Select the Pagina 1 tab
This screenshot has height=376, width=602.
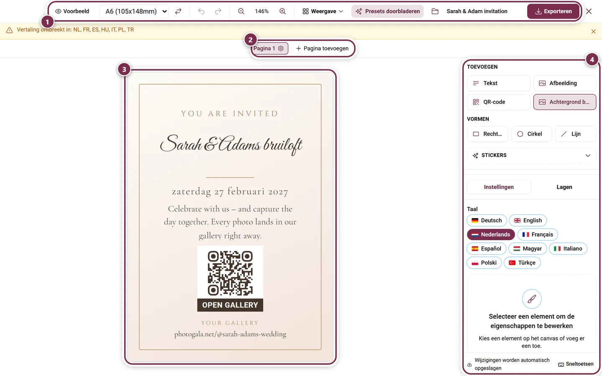tap(264, 48)
